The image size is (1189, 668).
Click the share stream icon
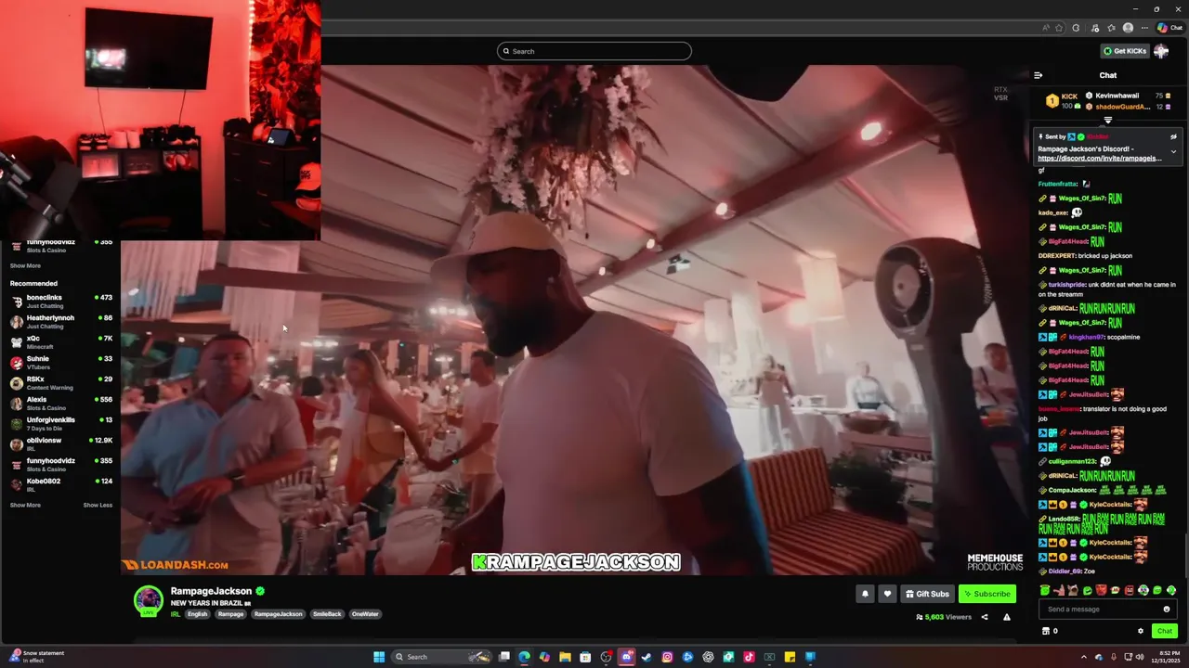[x=985, y=617]
